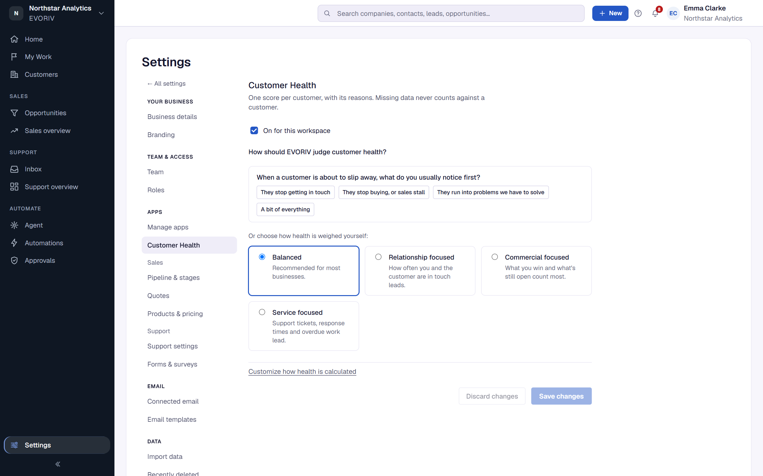Choose 'They stop getting in touch'
The image size is (763, 476).
295,192
